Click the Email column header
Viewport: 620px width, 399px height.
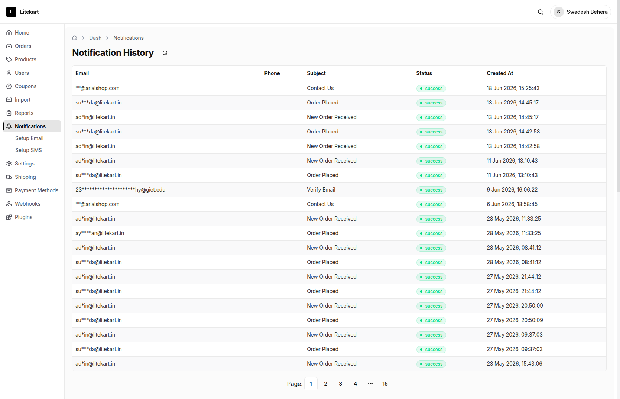tap(82, 73)
